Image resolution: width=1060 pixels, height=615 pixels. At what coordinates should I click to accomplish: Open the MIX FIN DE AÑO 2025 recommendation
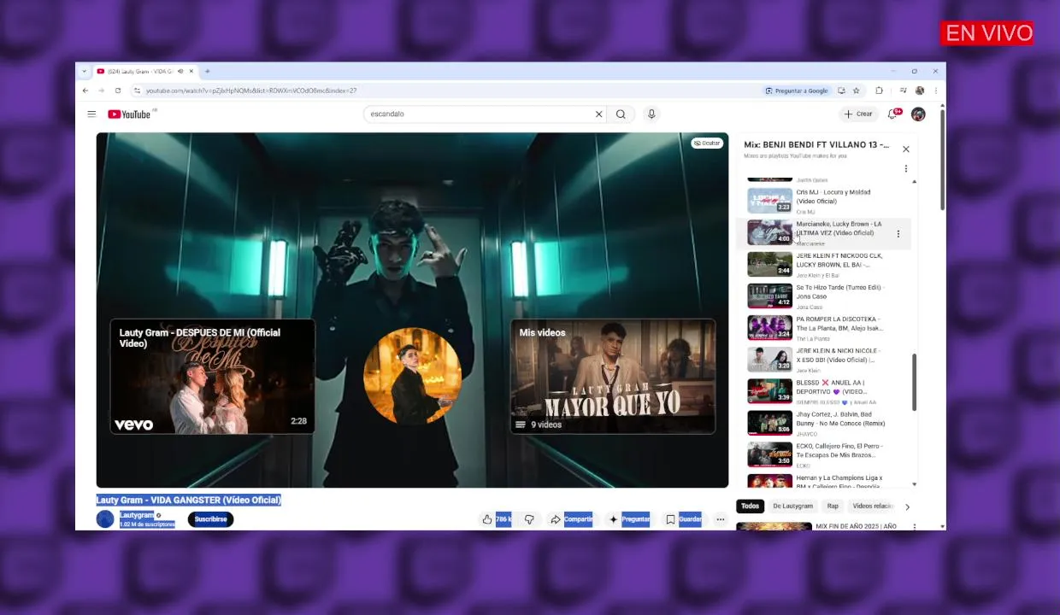tap(816, 526)
